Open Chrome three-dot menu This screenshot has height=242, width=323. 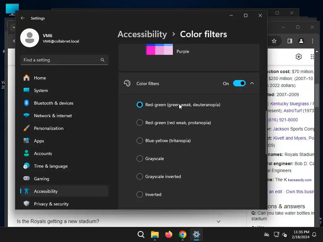point(313,41)
